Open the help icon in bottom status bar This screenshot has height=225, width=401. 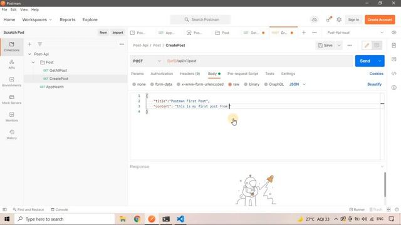[x=397, y=209]
